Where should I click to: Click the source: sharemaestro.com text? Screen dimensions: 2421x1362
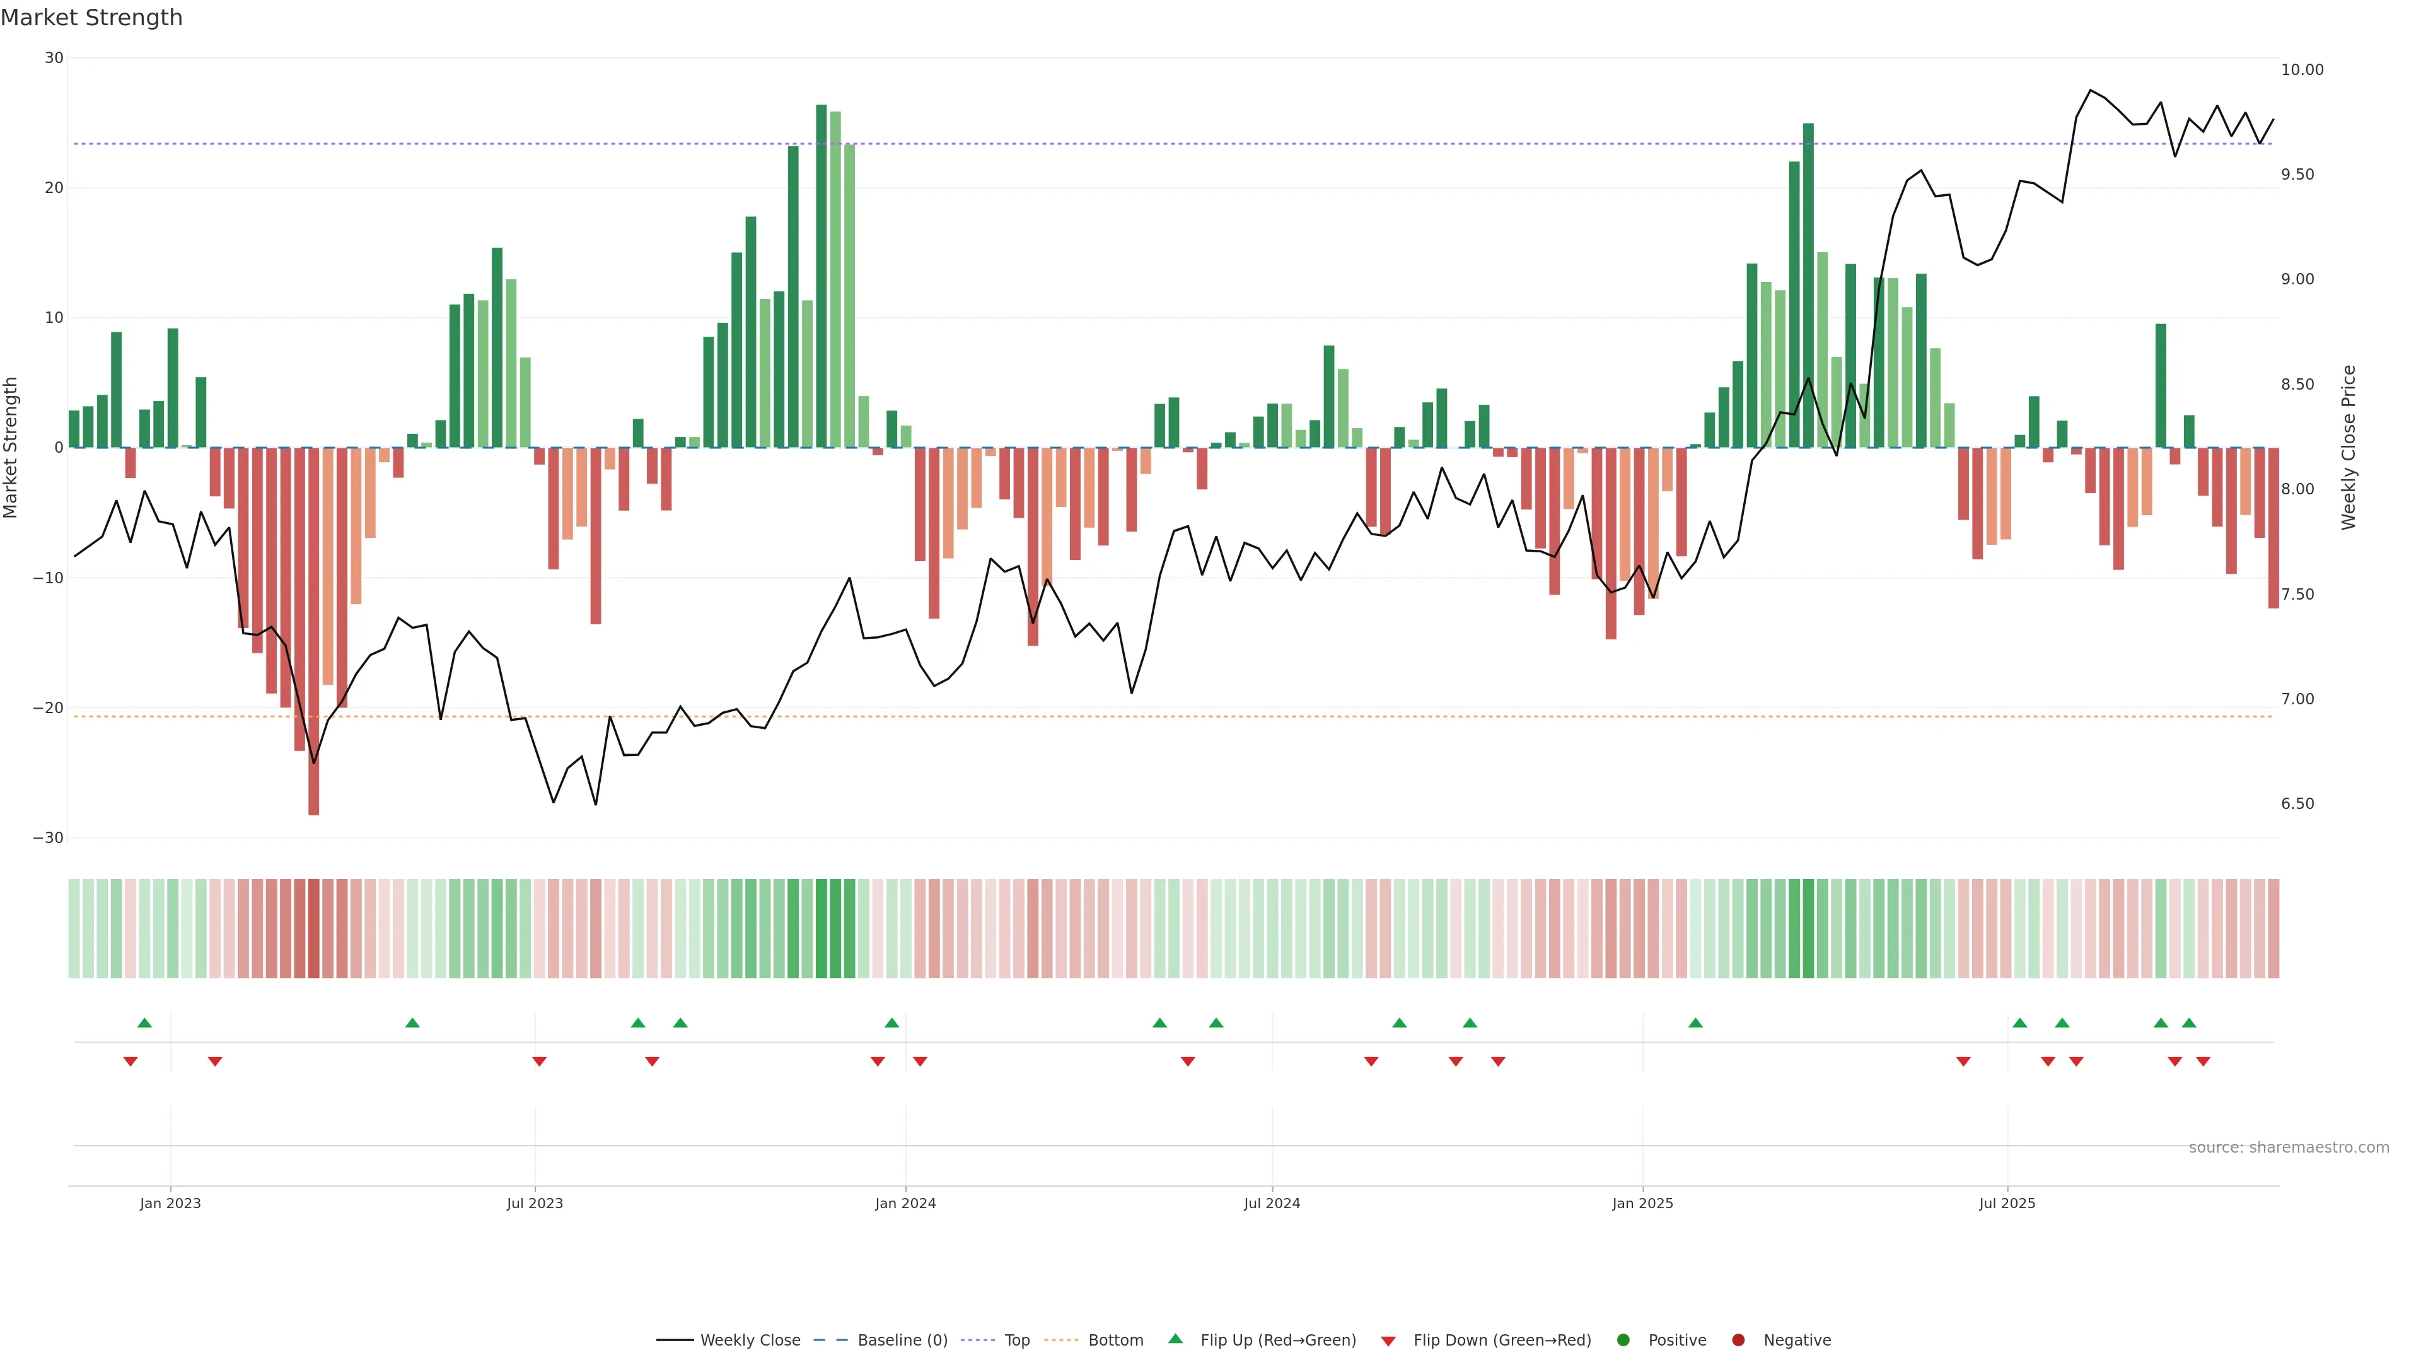click(x=2289, y=1148)
